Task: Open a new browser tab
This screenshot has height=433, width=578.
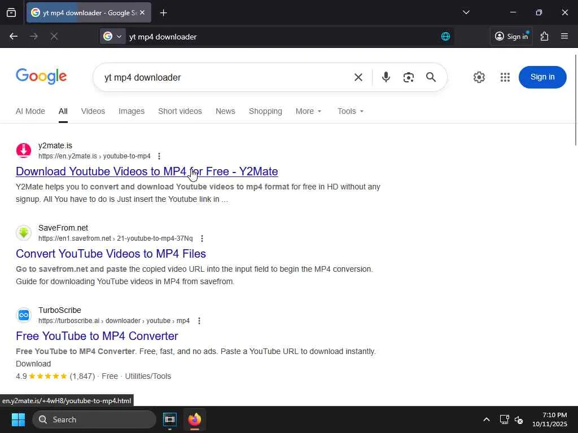Action: [x=163, y=13]
